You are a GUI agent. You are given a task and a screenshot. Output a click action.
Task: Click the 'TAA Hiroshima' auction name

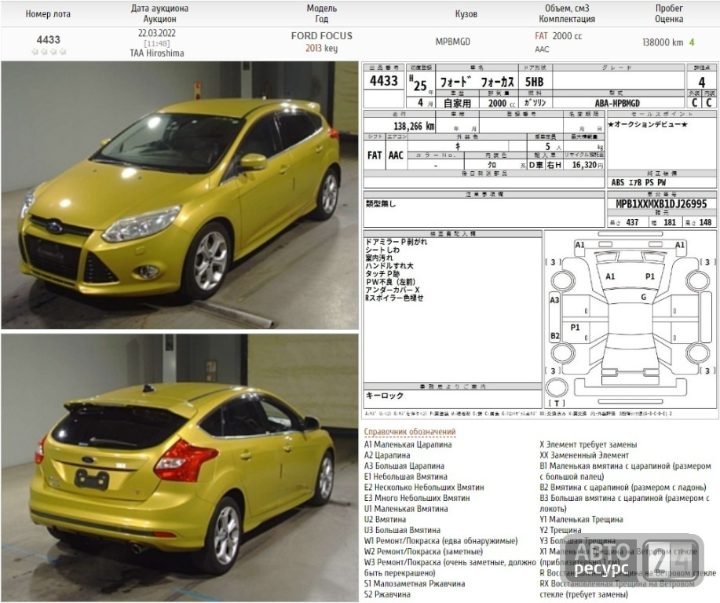coord(156,53)
